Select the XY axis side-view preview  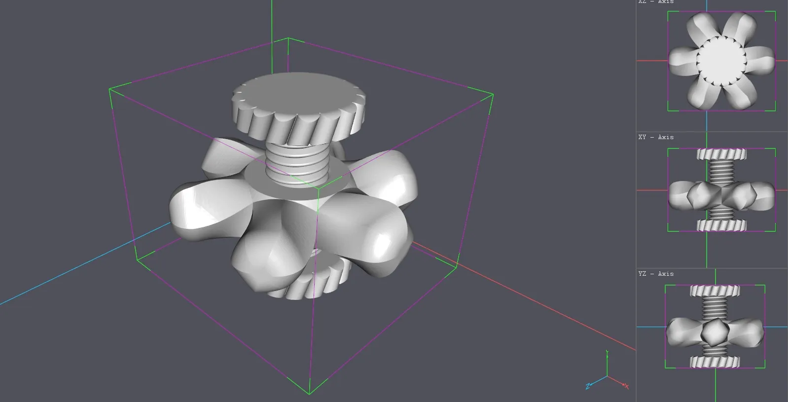point(712,200)
